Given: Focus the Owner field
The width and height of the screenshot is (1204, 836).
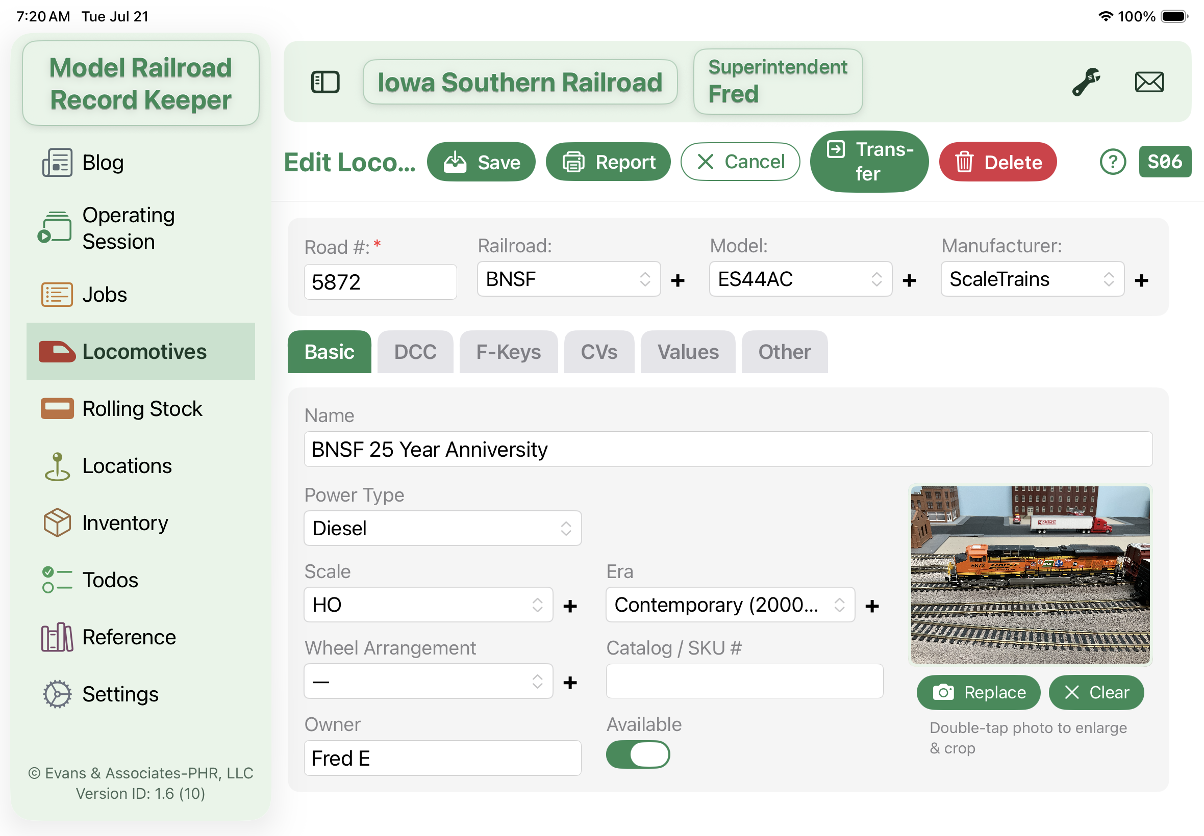Looking at the screenshot, I should [x=442, y=758].
